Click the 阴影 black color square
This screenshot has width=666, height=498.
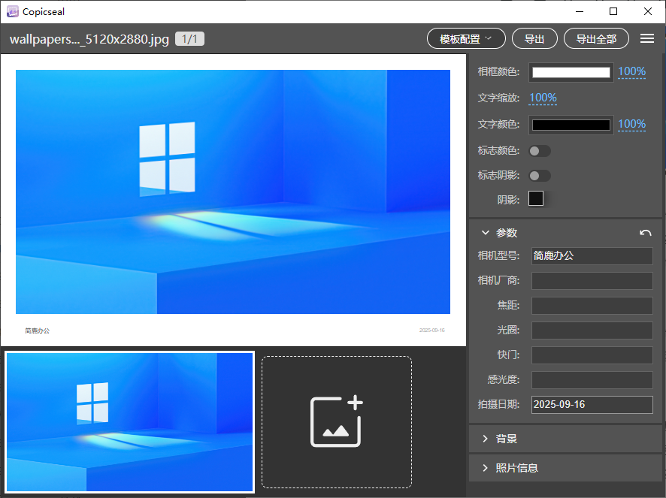click(x=536, y=199)
